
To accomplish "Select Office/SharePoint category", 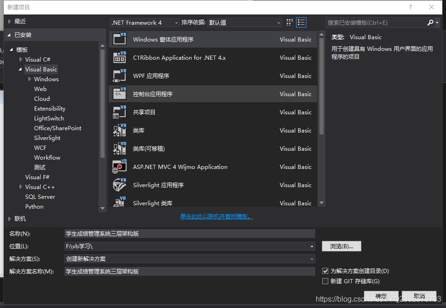I will tap(58, 128).
